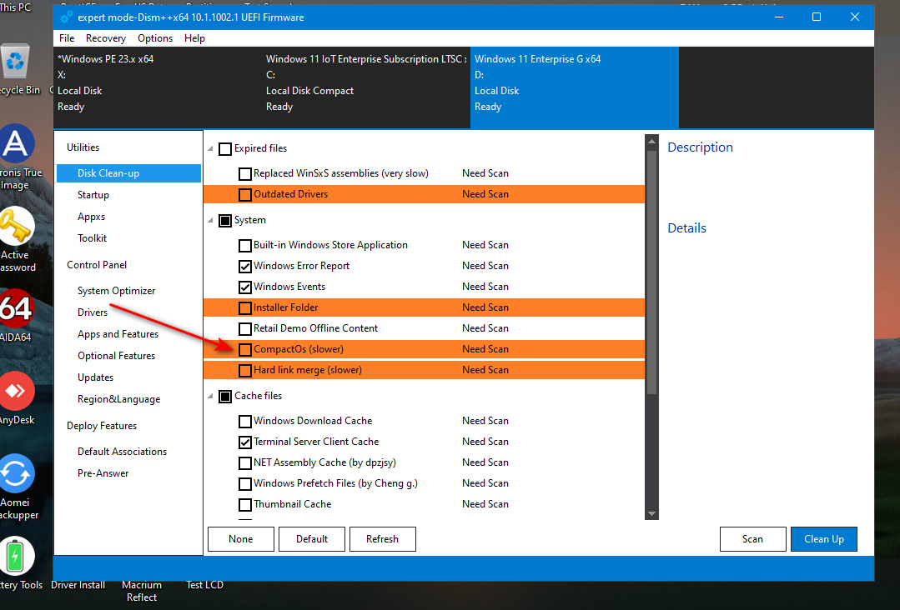Open Drivers in sidebar

pos(93,312)
